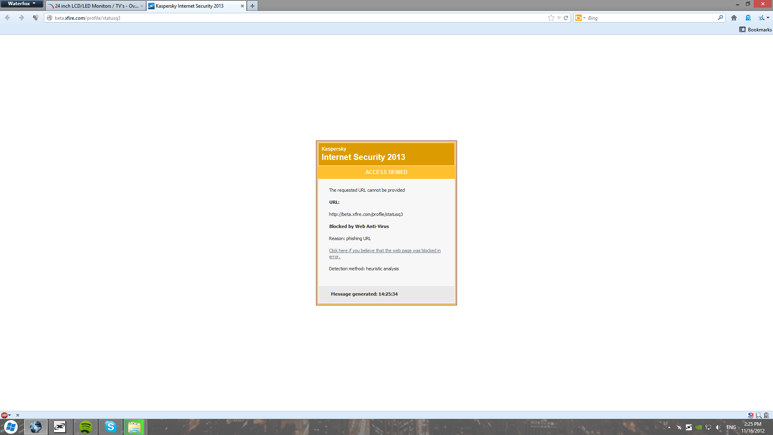Click the 'Reason: phishing URL' text
The height and width of the screenshot is (435, 773).
click(349, 238)
